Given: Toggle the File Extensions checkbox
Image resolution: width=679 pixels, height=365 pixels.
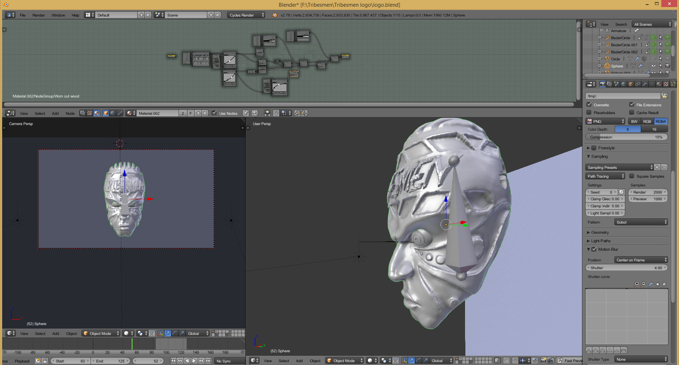Looking at the screenshot, I should click(632, 105).
